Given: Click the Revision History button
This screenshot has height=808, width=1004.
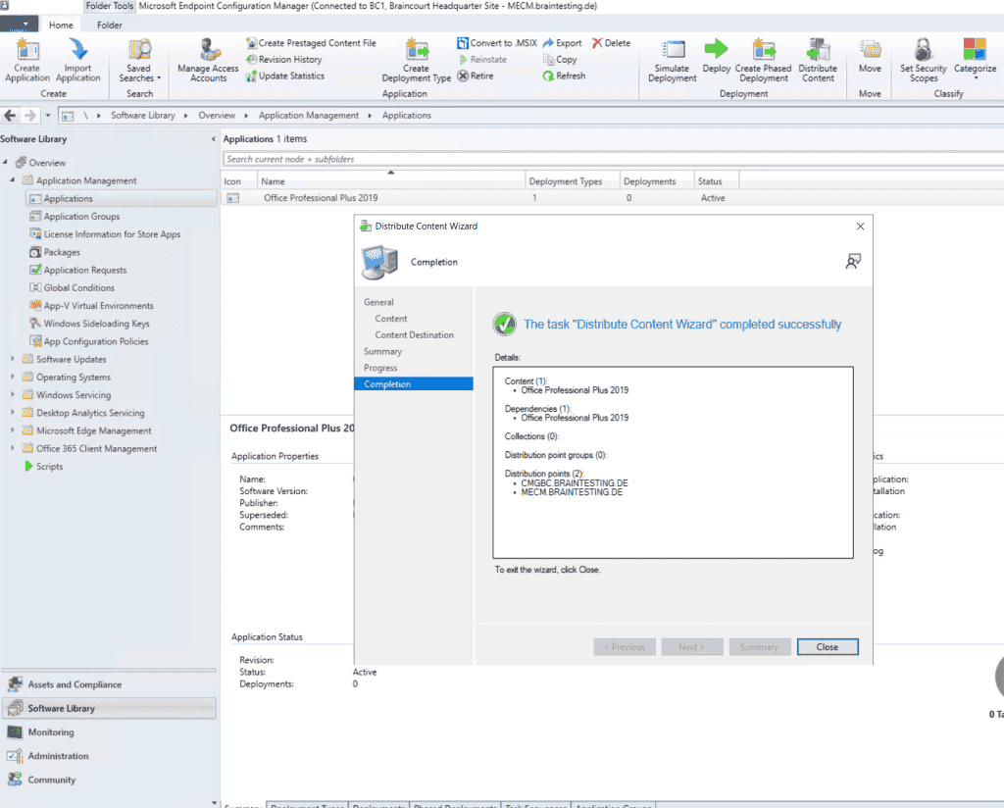Looking at the screenshot, I should coord(286,59).
